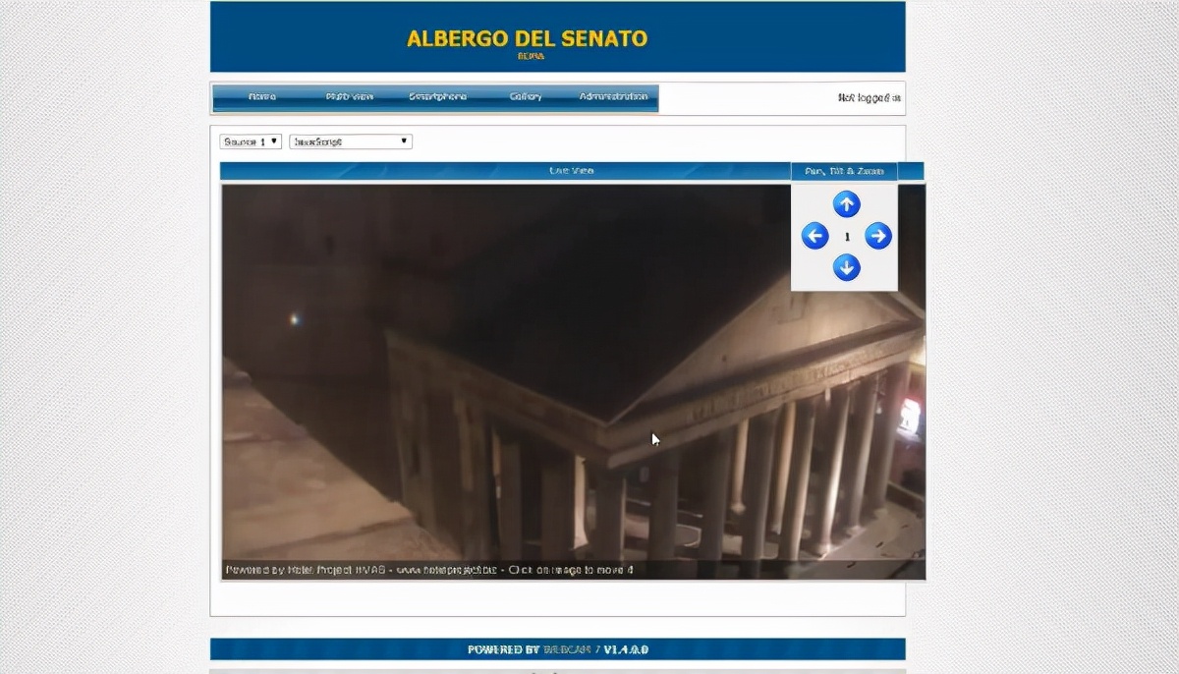Click the Not logged in status text
The image size is (1179, 674).
869,98
